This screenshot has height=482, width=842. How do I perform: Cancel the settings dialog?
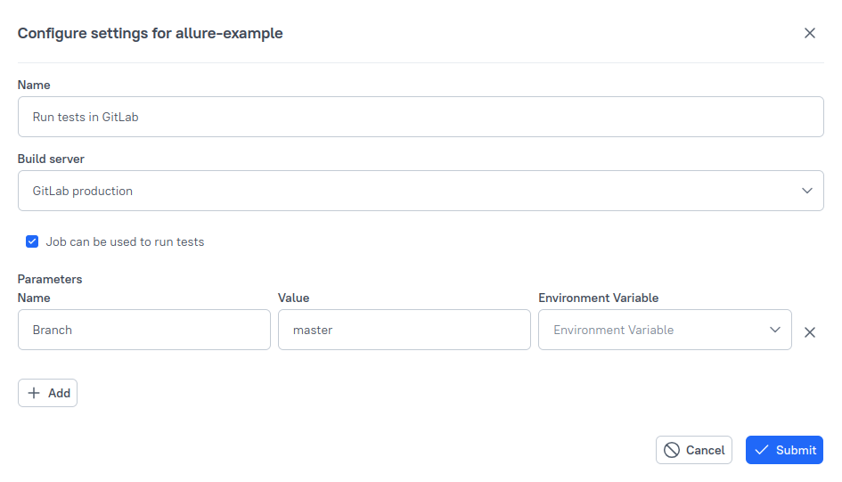click(693, 450)
